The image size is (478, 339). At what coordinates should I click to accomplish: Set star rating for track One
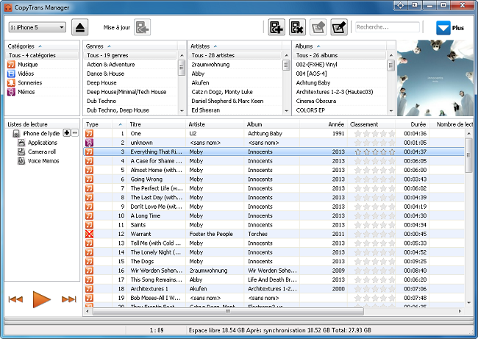[x=374, y=133]
